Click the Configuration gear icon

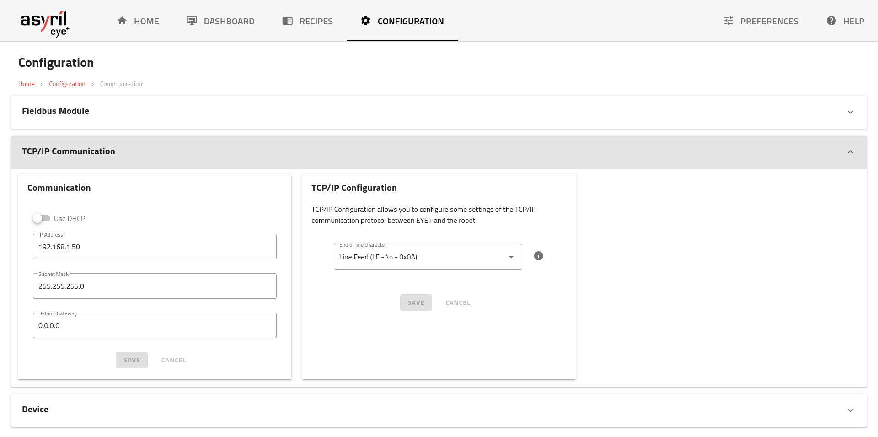pyautogui.click(x=365, y=21)
